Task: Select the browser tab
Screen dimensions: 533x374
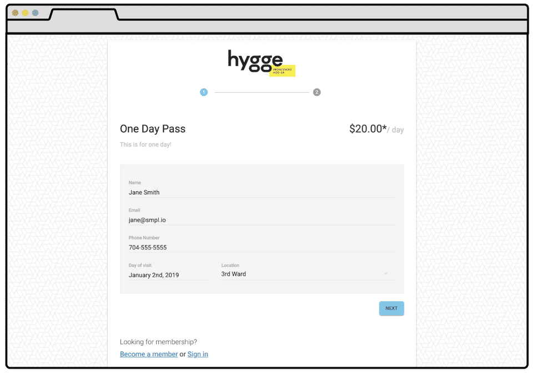Action: [84, 14]
